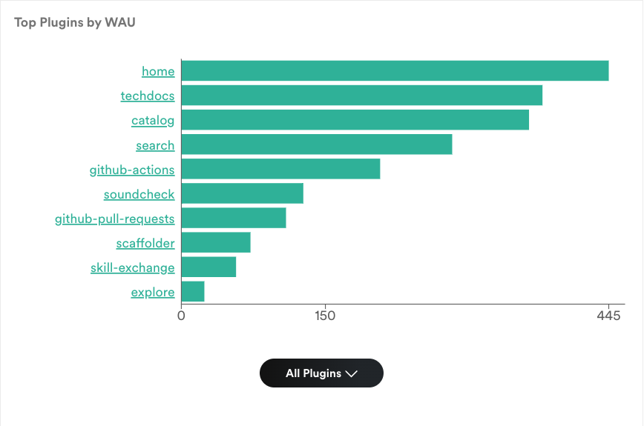Select the github-actions bar in chart
Image resolution: width=644 pixels, height=426 pixels.
coord(281,169)
